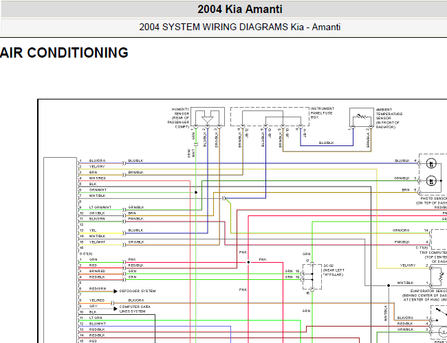Viewport: 447px width, 343px height.
Task: Select the Instrument Panel Fuse Box outline
Action: click(x=270, y=117)
